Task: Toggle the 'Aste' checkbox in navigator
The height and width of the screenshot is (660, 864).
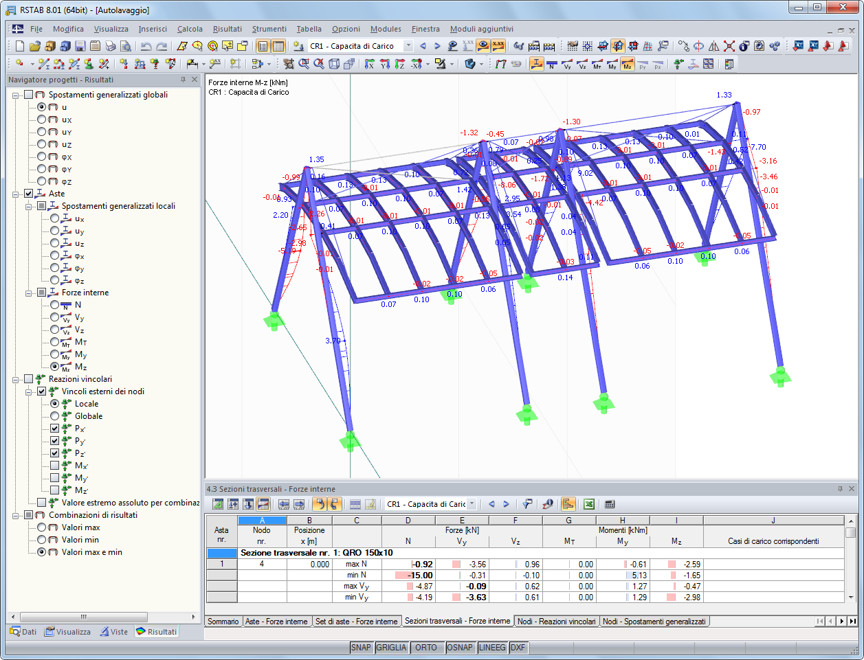Action: tap(29, 194)
